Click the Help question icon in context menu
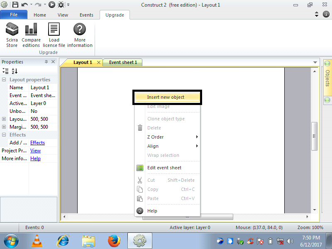This screenshot has width=332, height=249. tap(140, 211)
